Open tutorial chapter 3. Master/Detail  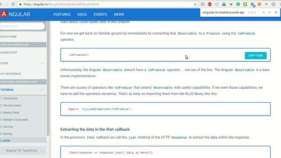10,112
